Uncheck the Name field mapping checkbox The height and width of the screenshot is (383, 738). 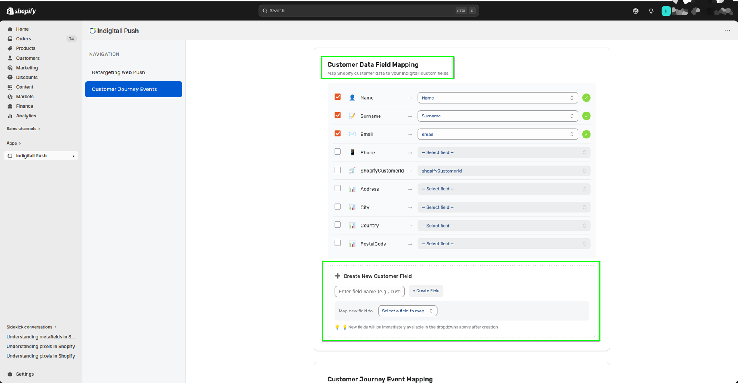click(337, 97)
